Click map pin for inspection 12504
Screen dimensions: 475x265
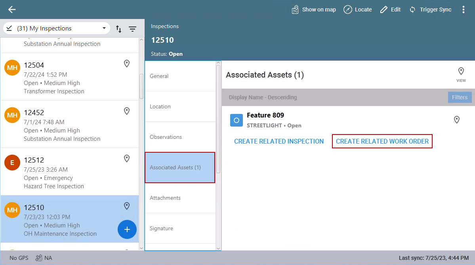point(127,64)
